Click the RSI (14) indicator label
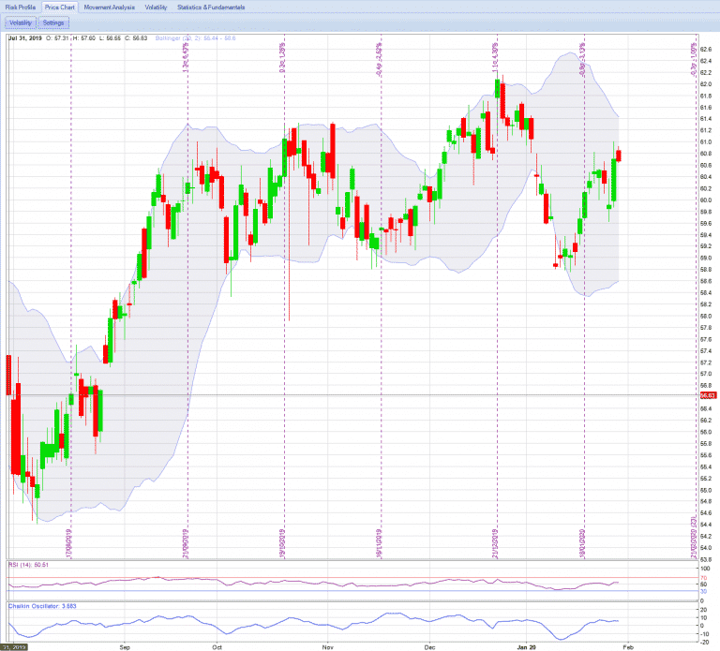Screen dimensions: 720x651 (28, 565)
